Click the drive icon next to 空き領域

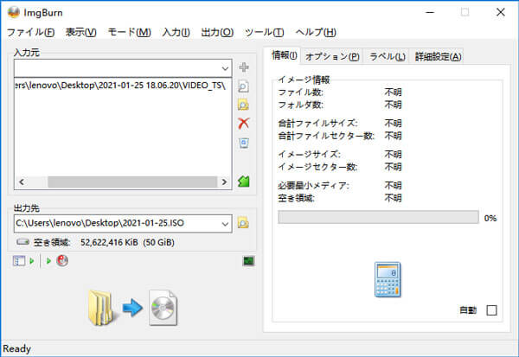22,242
